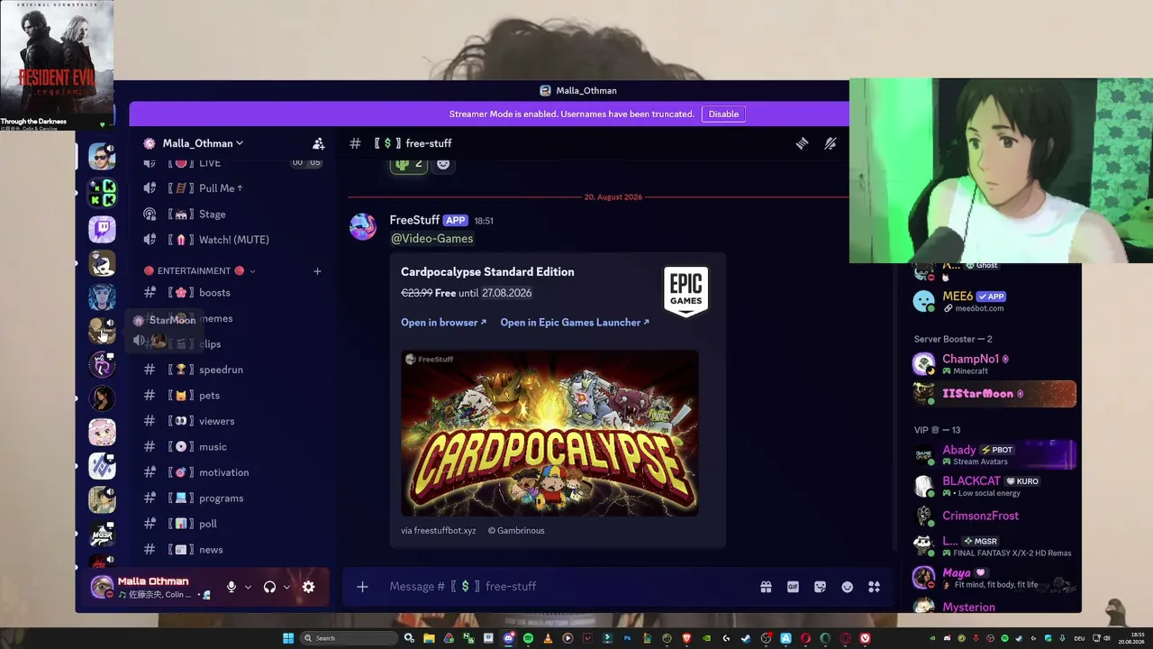Open BLACKCAT in the member list
Screen dimensions: 1153x649
[994, 487]
